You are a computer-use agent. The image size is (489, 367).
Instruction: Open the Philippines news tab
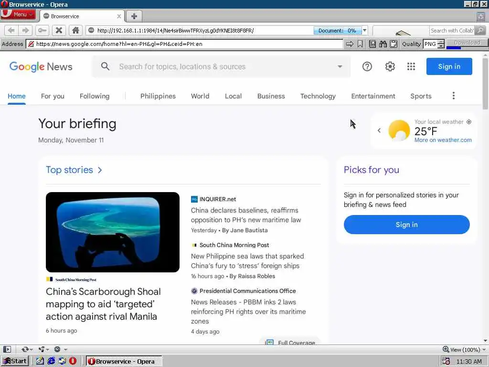[158, 96]
